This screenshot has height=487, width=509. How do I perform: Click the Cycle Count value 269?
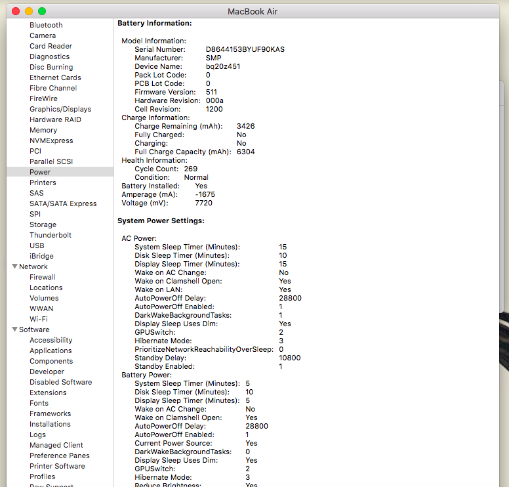(191, 169)
